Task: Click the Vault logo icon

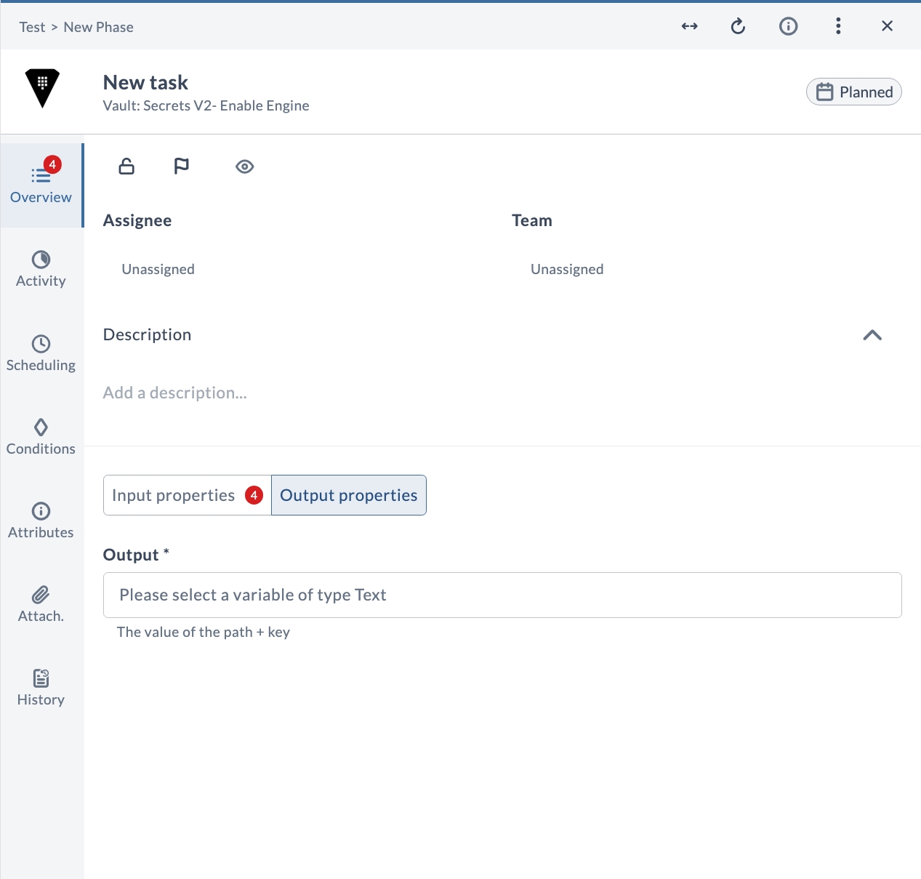Action: pyautogui.click(x=42, y=88)
